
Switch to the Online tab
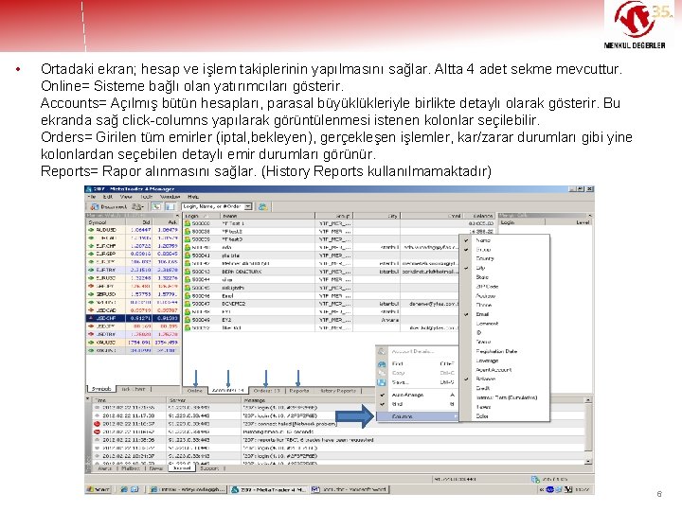[194, 391]
